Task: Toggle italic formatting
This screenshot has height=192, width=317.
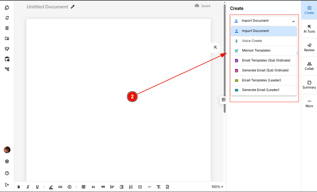Action: (28, 187)
